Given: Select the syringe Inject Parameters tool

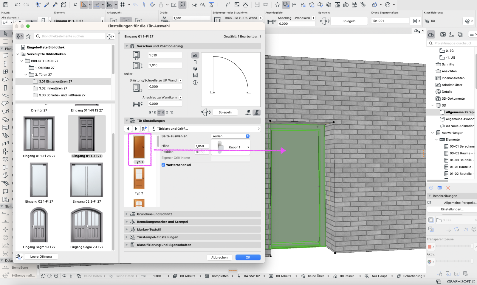Looking at the screenshot, I should coord(55,5).
